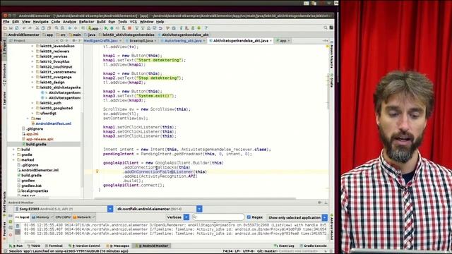The image size is (452, 254).
Task: Open the Gradle Console button
Action: pyautogui.click(x=313, y=246)
